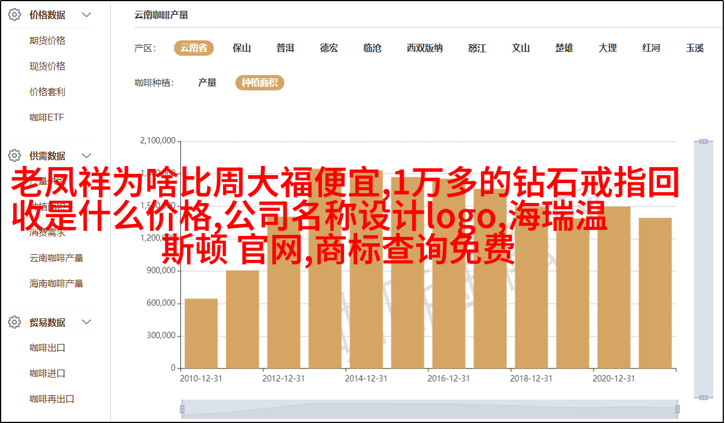725x423 pixels.
Task: Select 云南咖啡产量 in the sidebar menu
Action: [57, 258]
